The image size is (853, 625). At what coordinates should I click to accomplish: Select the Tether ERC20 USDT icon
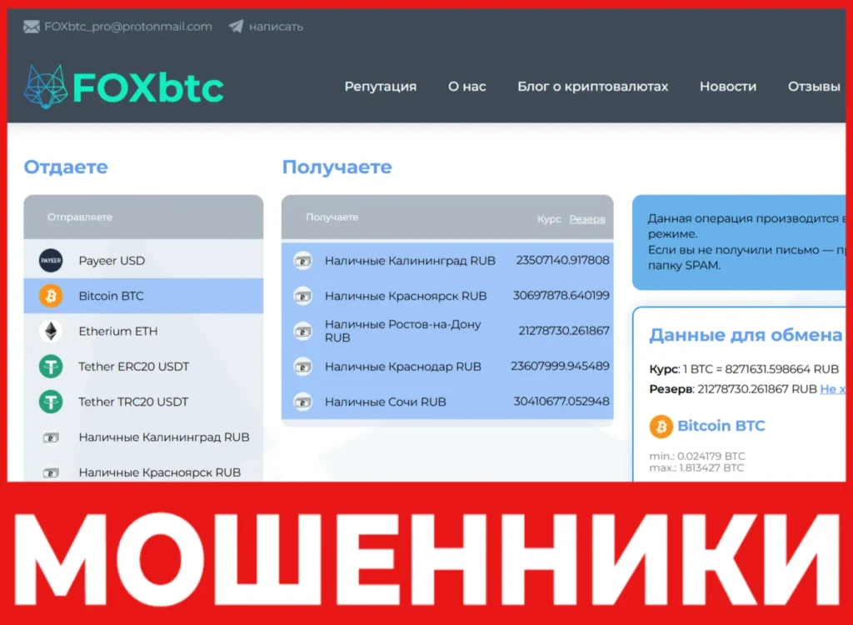click(x=50, y=367)
